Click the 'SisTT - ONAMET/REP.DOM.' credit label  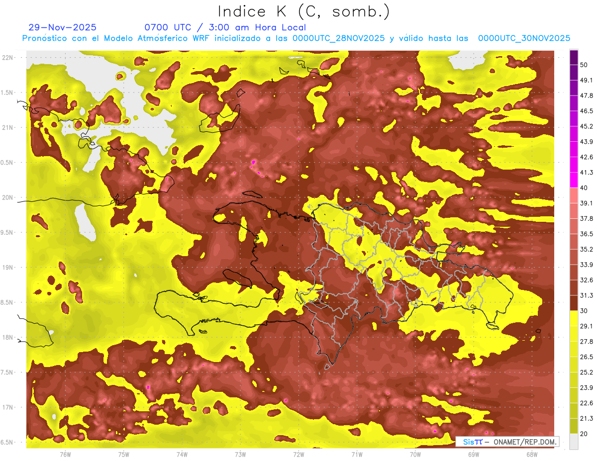tap(507, 442)
